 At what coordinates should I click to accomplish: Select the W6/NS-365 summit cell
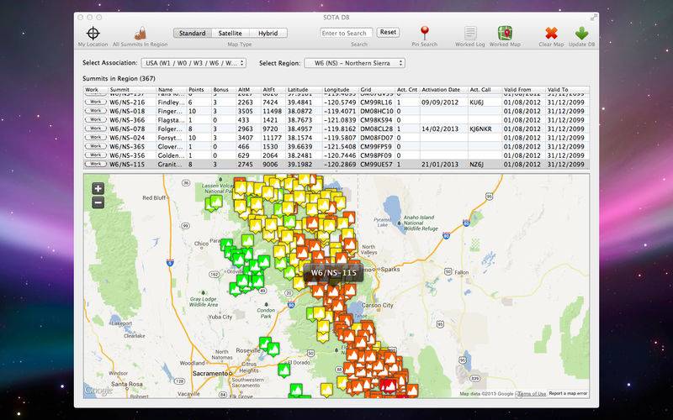127,146
